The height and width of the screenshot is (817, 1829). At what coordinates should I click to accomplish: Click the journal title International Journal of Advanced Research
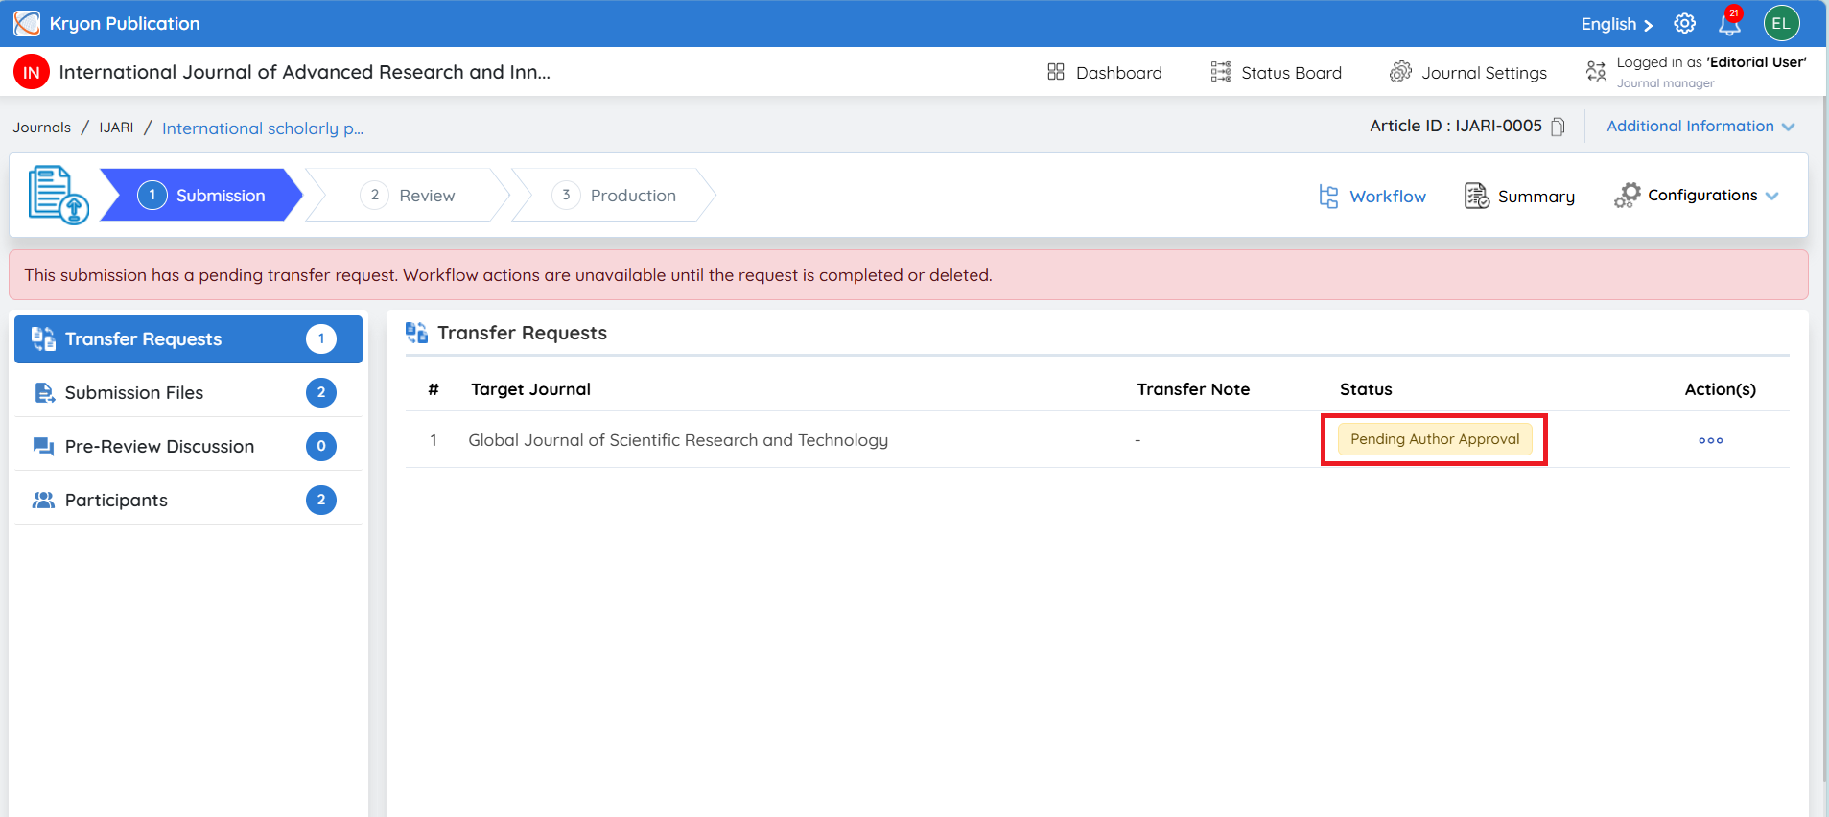pyautogui.click(x=304, y=72)
